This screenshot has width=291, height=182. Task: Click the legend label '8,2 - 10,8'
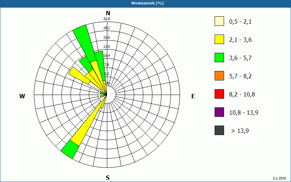(242, 95)
